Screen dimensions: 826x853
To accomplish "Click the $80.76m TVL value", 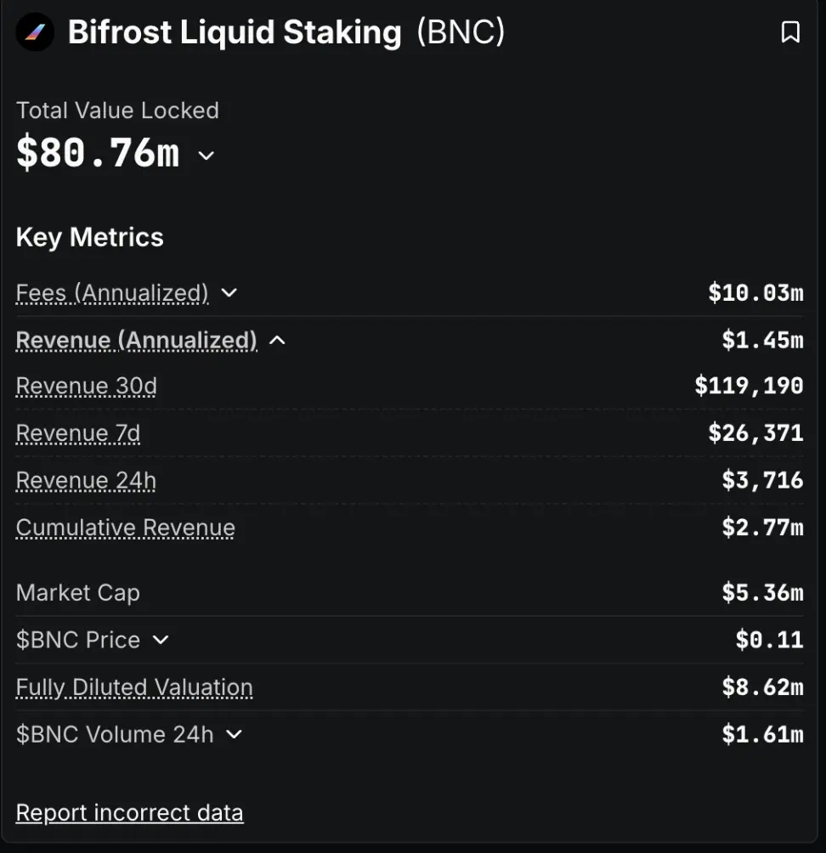I will [98, 153].
